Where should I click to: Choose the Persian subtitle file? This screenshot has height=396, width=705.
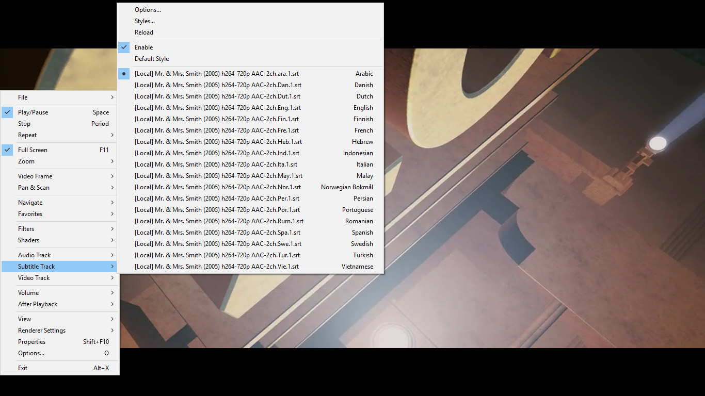coord(250,199)
